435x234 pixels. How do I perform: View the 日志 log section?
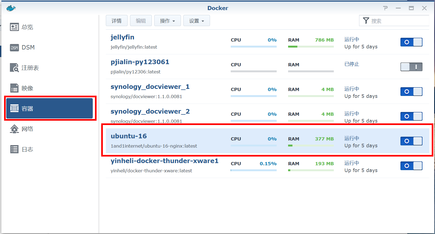[50, 149]
